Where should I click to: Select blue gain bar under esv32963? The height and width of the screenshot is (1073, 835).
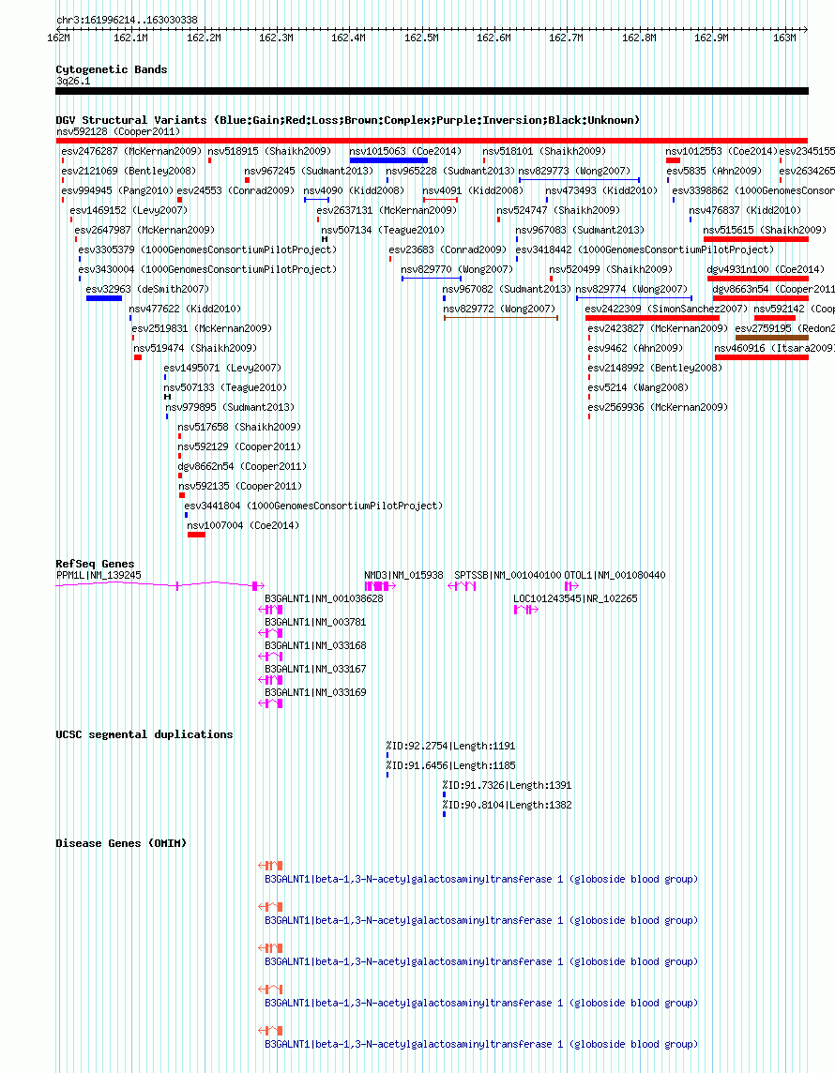click(104, 298)
